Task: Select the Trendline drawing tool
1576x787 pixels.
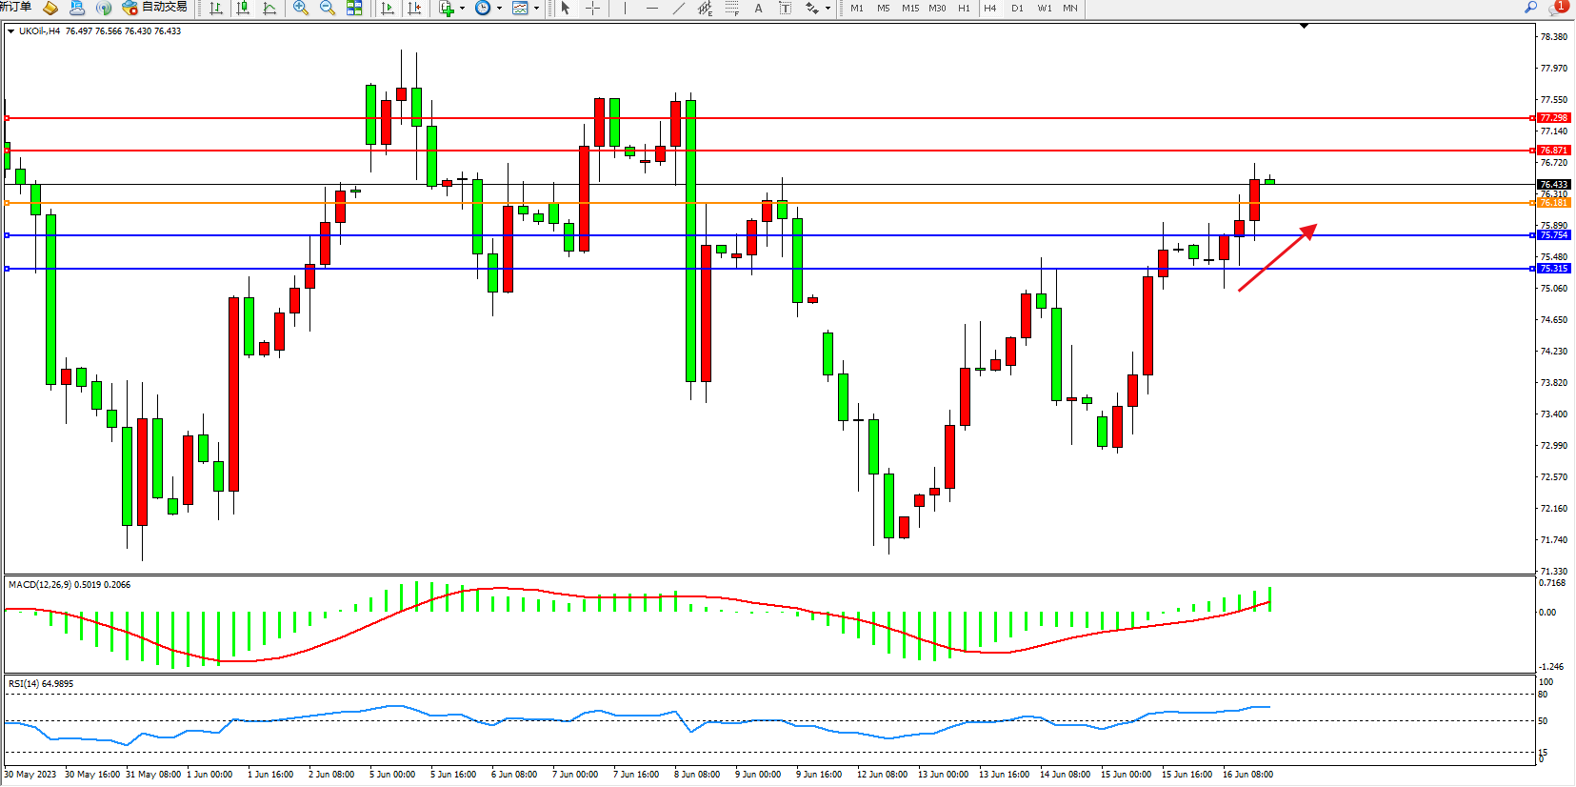Action: [x=679, y=9]
